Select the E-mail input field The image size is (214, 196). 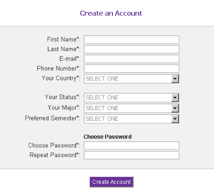click(x=131, y=59)
